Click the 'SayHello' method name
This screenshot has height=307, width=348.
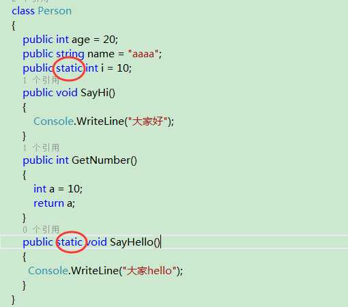point(132,242)
